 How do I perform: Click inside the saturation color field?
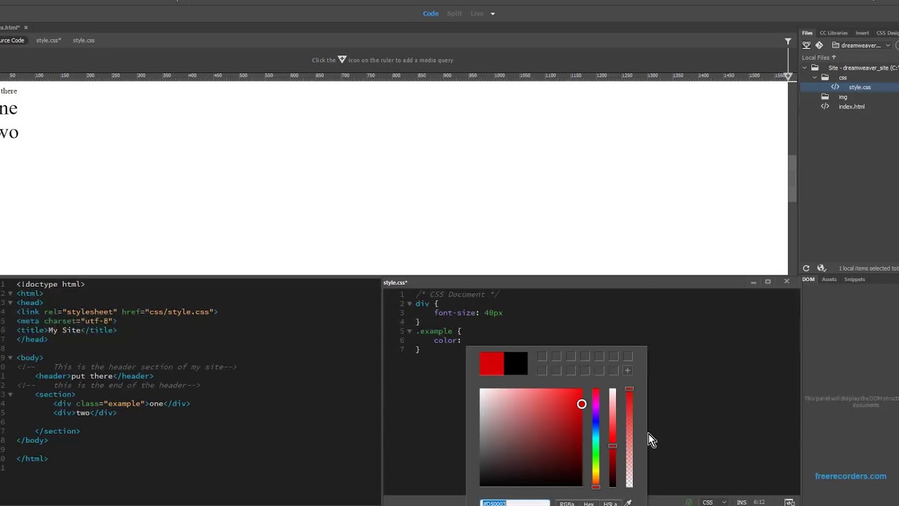[531, 437]
